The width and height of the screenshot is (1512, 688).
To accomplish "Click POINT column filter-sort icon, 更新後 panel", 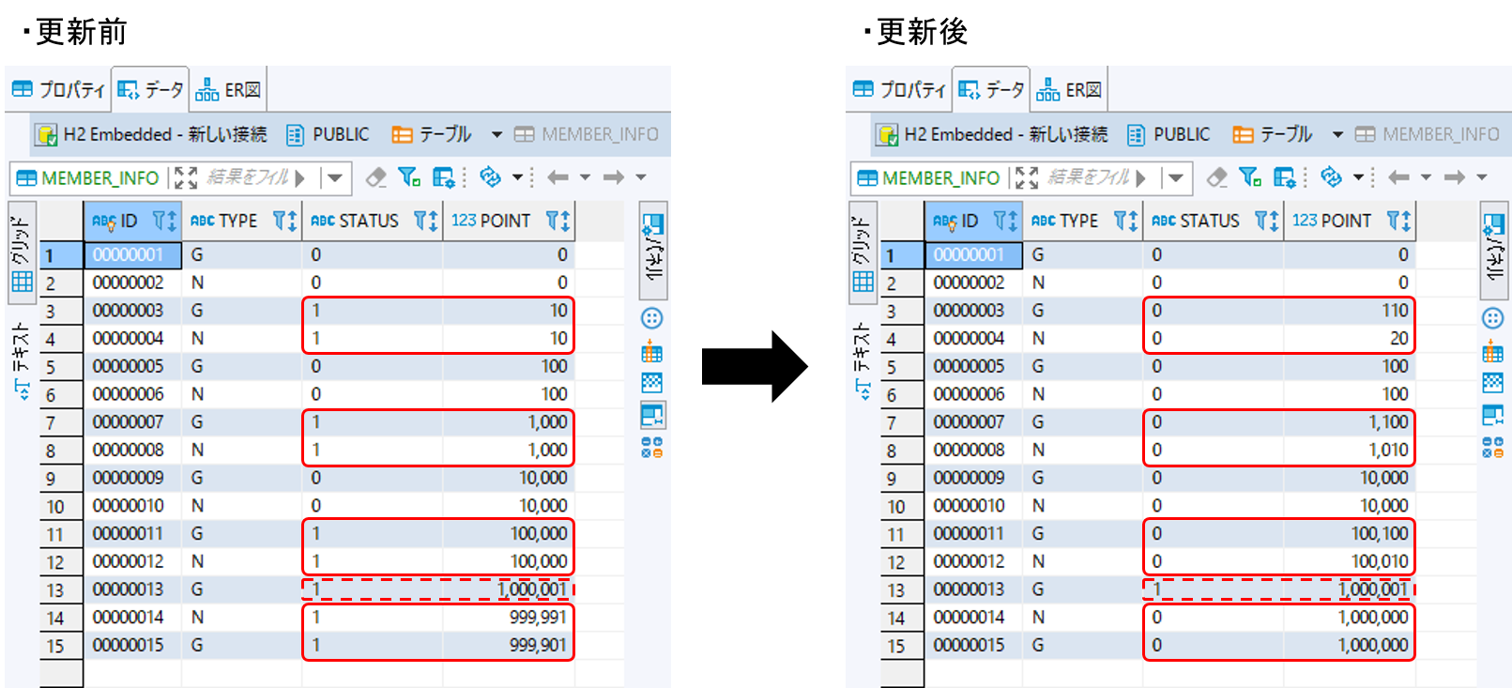I will [1398, 221].
